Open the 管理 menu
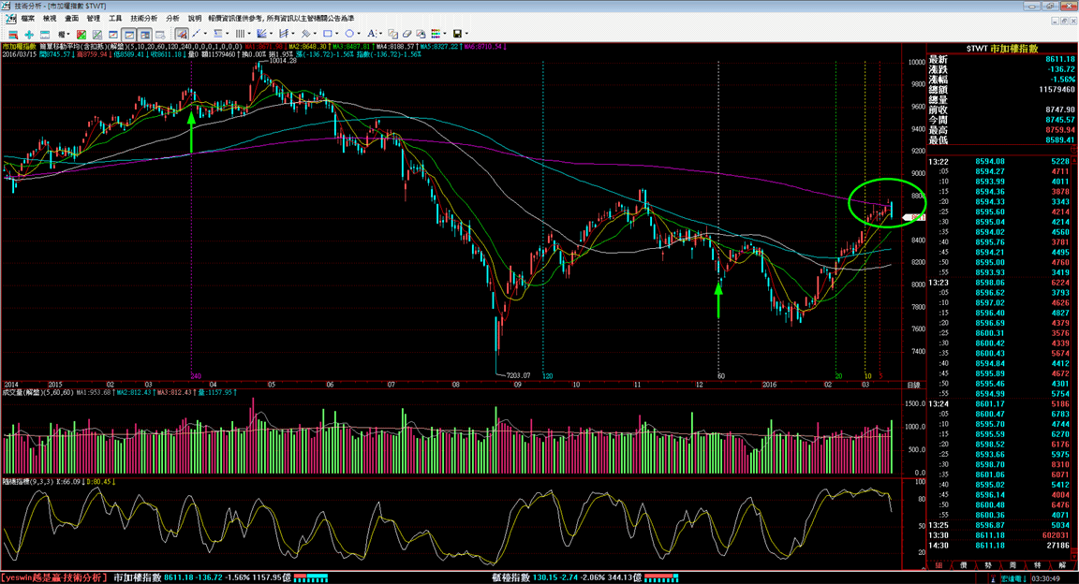The image size is (1079, 584). point(94,19)
